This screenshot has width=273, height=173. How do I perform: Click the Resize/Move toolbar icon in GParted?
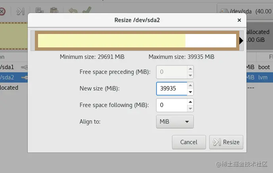(x=20, y=11)
